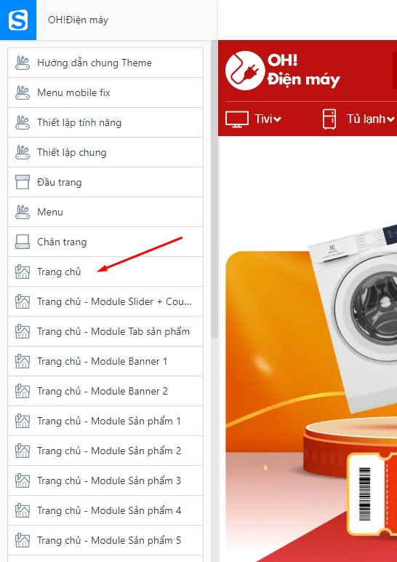
Task: Click icon beside Hướng dẫn chung Theme
Action: click(x=23, y=63)
